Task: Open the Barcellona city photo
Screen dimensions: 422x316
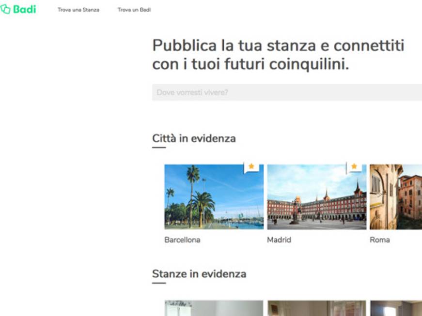Action: [x=214, y=196]
